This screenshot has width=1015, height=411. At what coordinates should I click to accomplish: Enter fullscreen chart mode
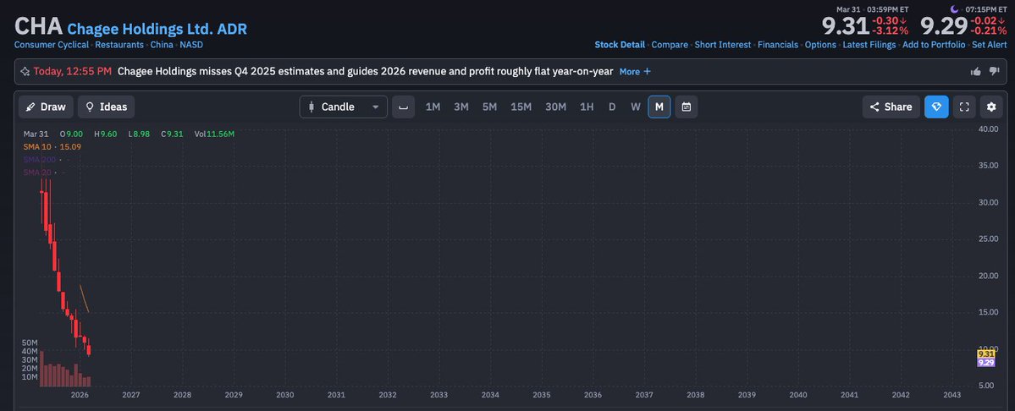[964, 107]
